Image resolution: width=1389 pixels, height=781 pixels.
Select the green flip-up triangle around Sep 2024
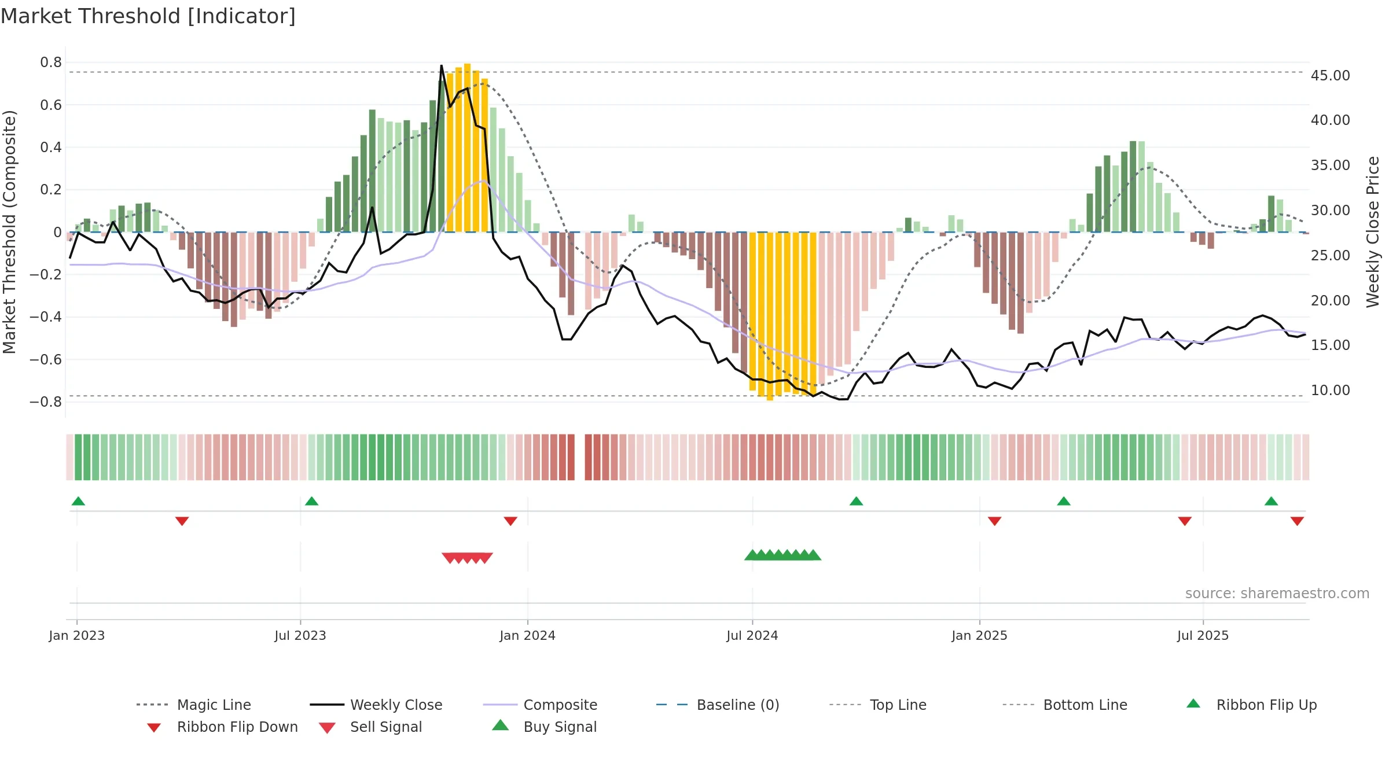pyautogui.click(x=856, y=501)
